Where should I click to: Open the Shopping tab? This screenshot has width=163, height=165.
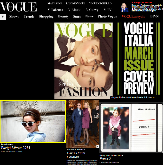pyautogui.click(x=46, y=17)
